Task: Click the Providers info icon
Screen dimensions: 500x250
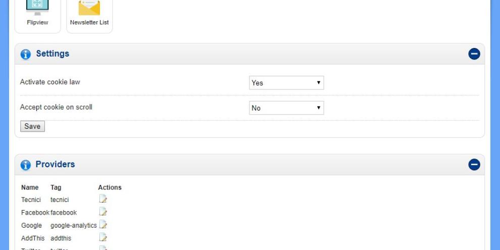Action: [25, 165]
